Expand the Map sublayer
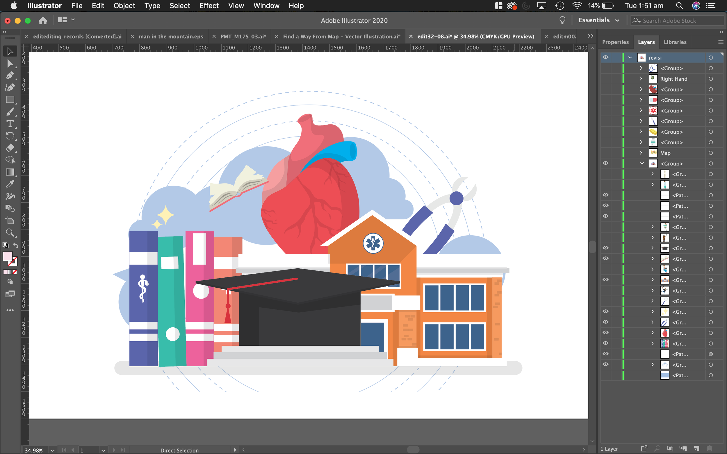 click(x=641, y=153)
